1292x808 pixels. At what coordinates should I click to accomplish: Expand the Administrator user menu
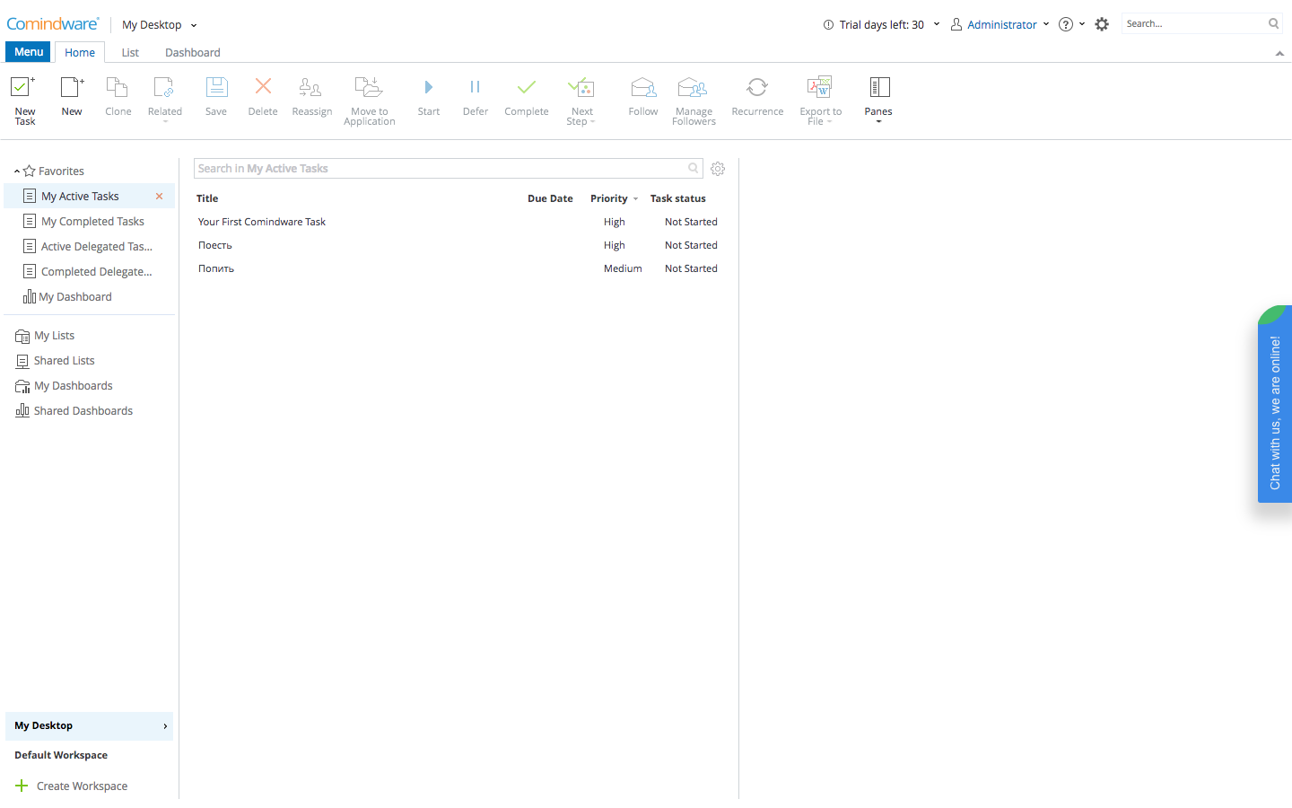click(1000, 24)
